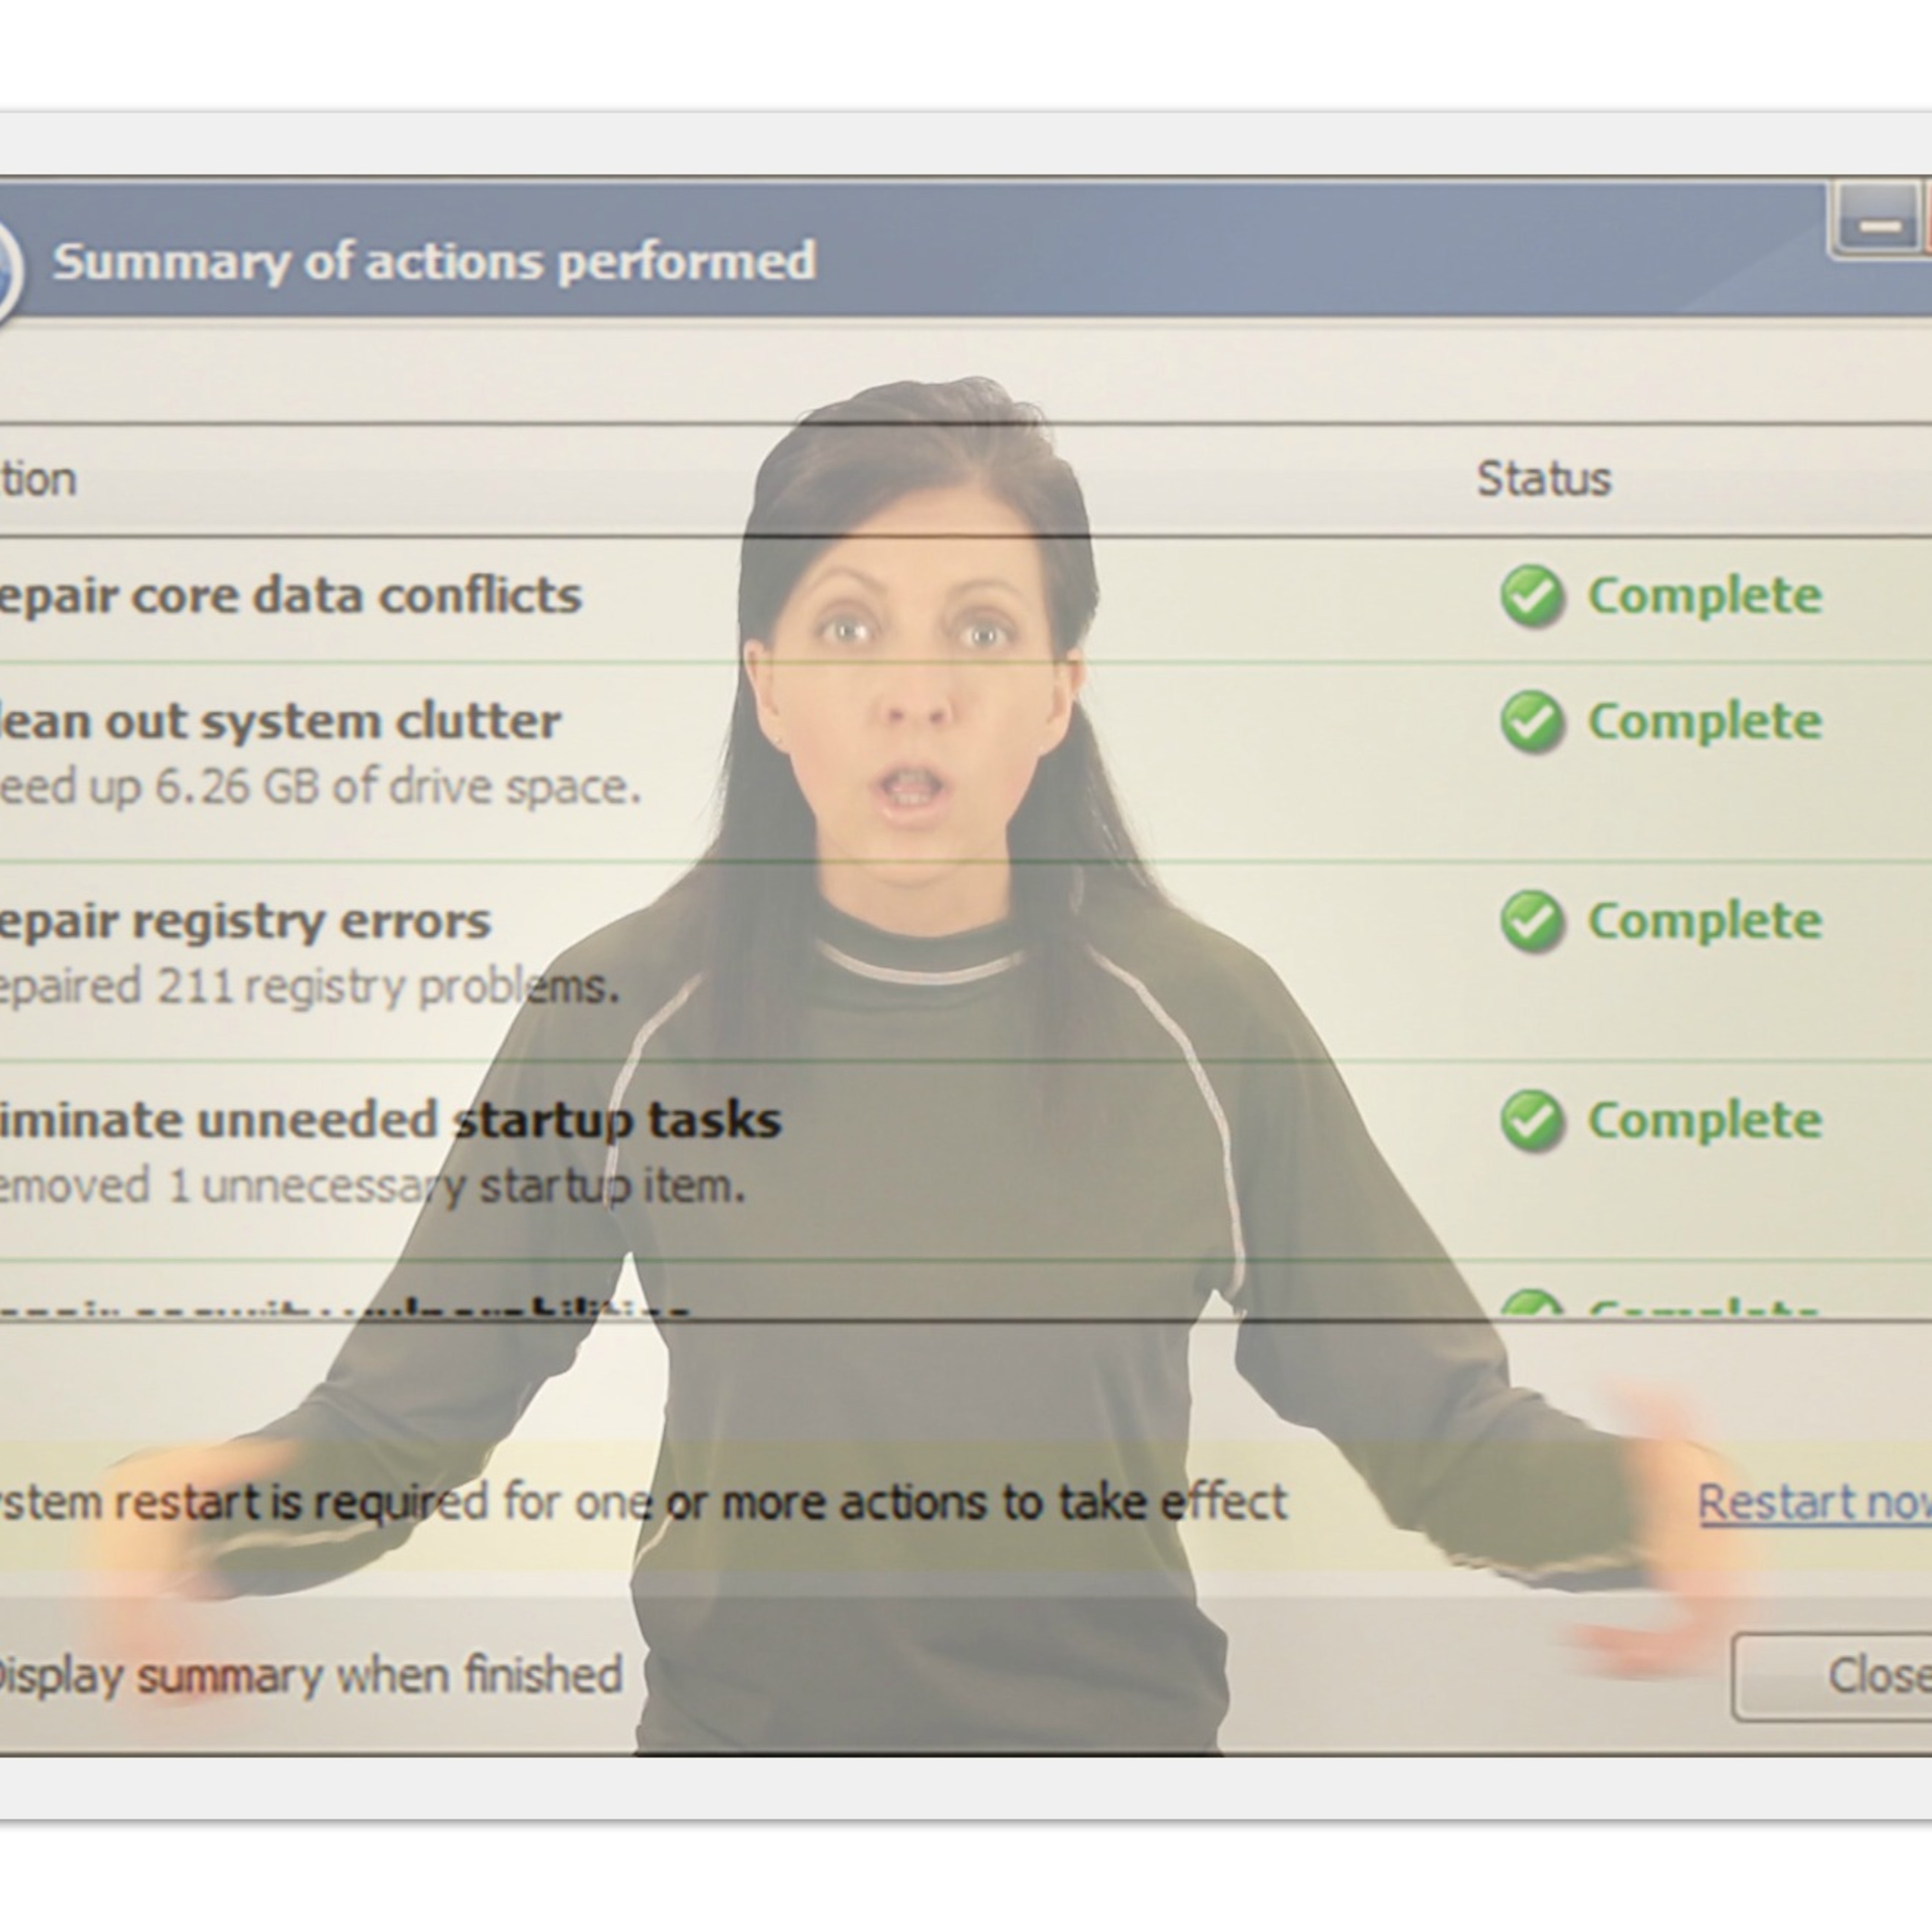This screenshot has width=1932, height=1932.
Task: Select the Repair core data conflicts row
Action: [290, 596]
